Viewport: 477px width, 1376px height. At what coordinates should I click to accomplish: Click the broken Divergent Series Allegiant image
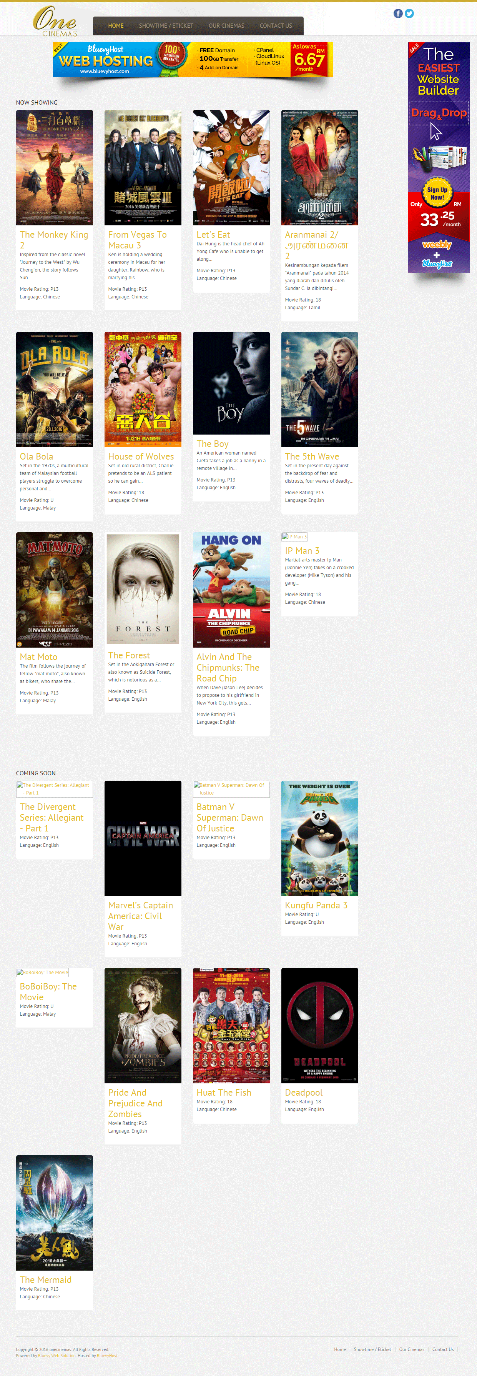[55, 789]
